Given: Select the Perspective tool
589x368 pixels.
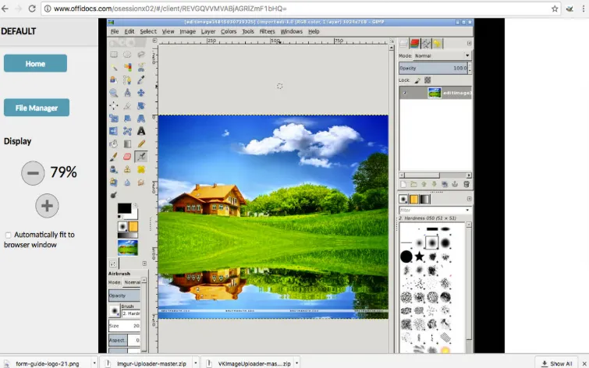Looking at the screenshot, I should [141, 119].
